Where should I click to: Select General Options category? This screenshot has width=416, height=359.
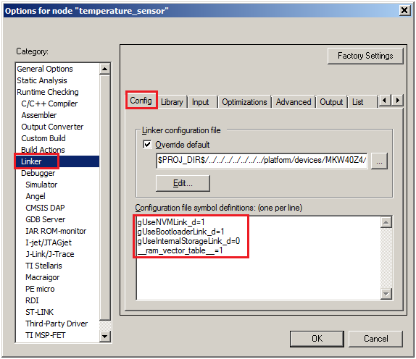pyautogui.click(x=45, y=69)
